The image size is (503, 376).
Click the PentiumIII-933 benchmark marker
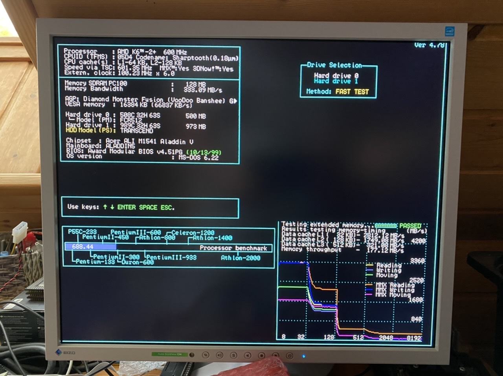(171, 257)
